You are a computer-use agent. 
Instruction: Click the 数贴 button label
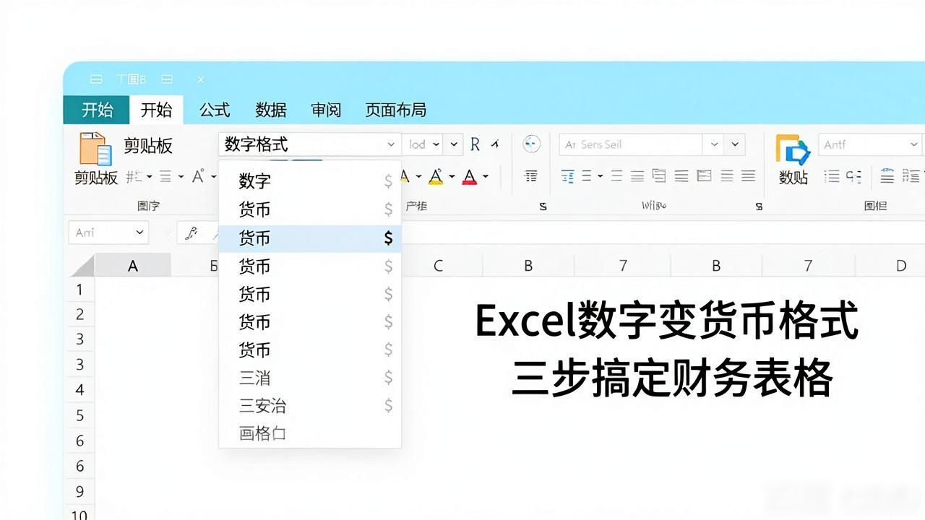pyautogui.click(x=793, y=178)
